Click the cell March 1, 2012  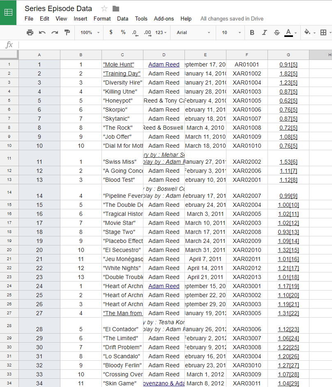point(205,374)
